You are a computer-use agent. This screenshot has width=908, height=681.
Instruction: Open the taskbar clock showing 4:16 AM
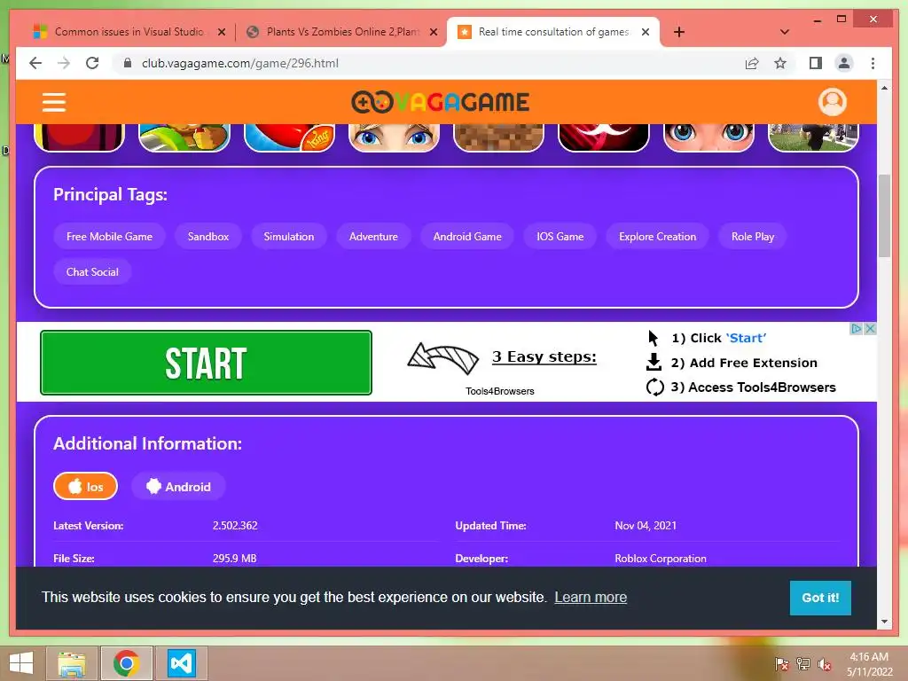[x=869, y=664]
